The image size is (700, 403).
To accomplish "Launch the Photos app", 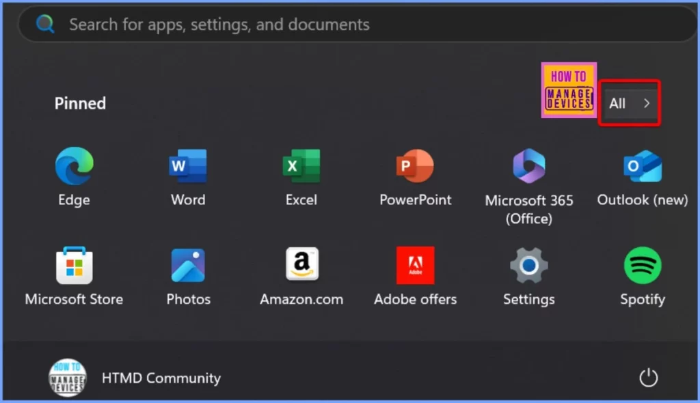I will click(188, 265).
